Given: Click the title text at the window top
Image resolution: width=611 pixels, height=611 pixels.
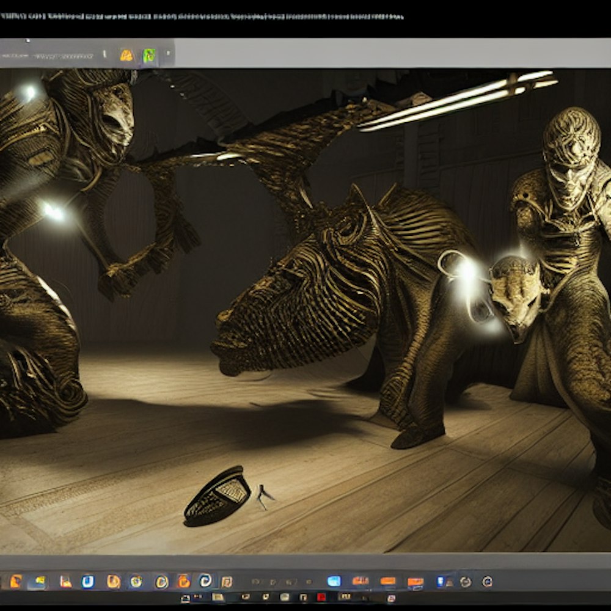Looking at the screenshot, I should click(202, 16).
